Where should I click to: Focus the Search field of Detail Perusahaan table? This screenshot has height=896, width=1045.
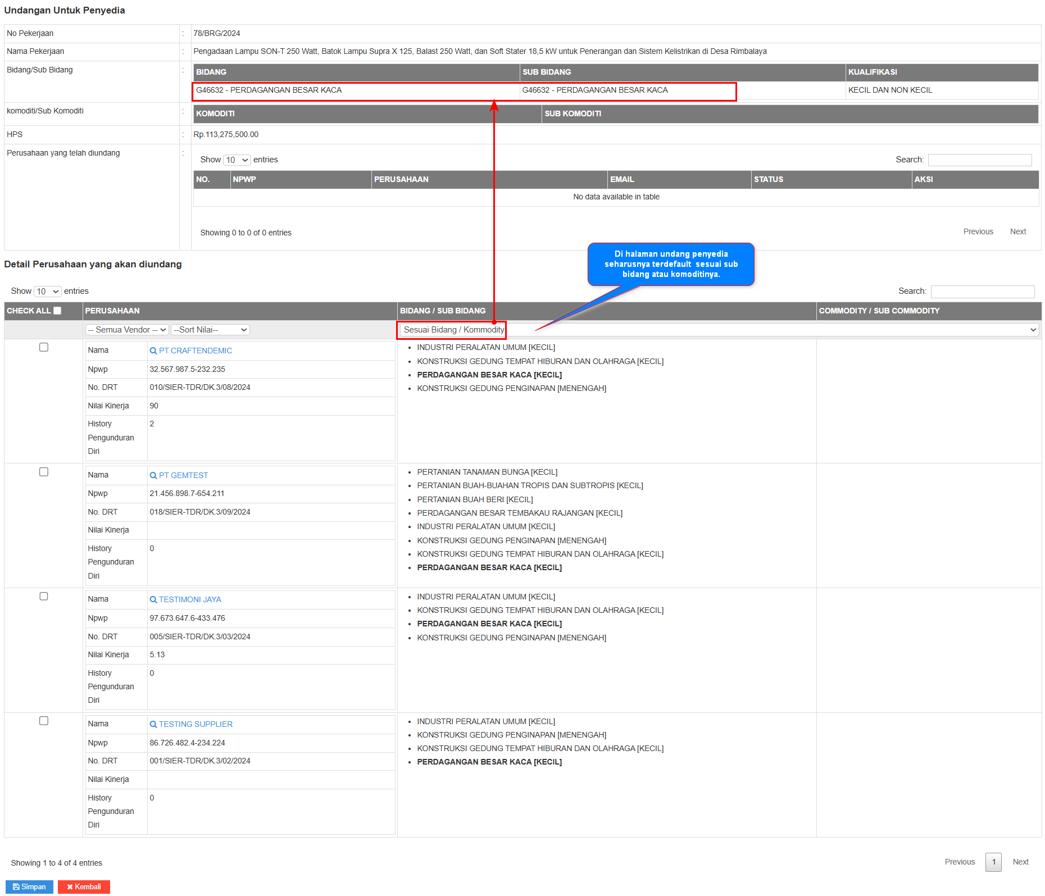983,292
